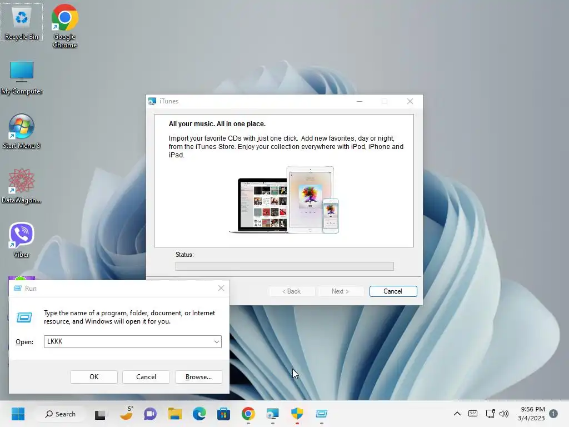The width and height of the screenshot is (569, 427).
Task: Click the taskbar Search box
Action: pos(60,414)
